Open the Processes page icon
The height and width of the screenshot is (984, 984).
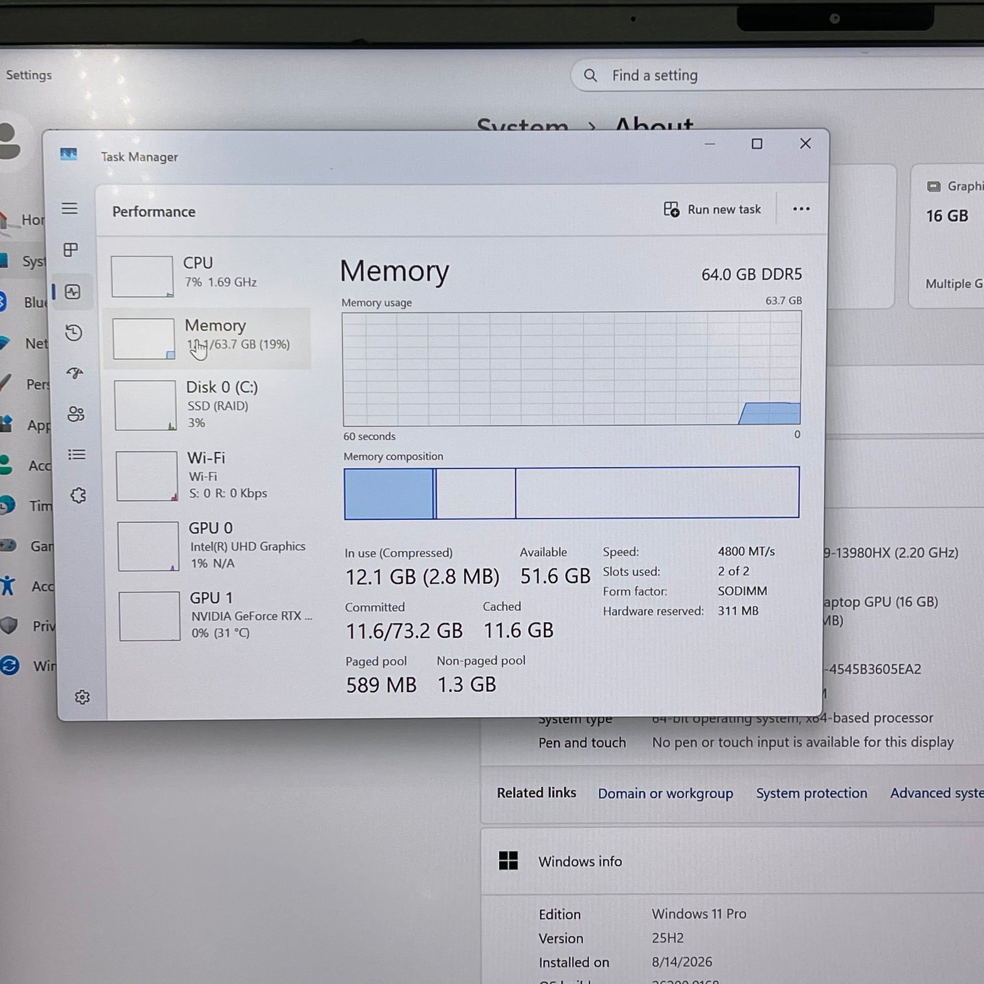coord(70,250)
